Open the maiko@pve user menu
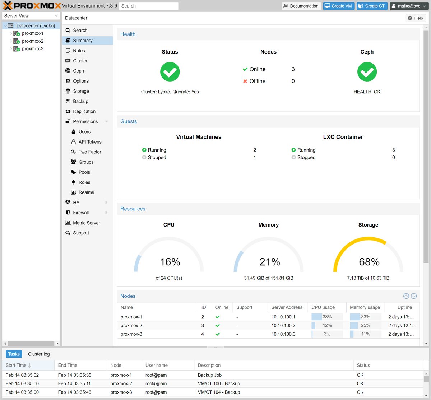 pyautogui.click(x=409, y=6)
